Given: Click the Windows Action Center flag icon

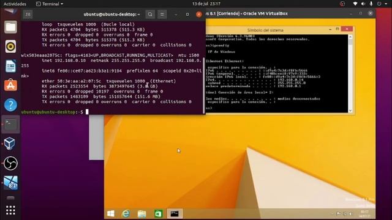Looking at the screenshot, I should coord(338,213).
